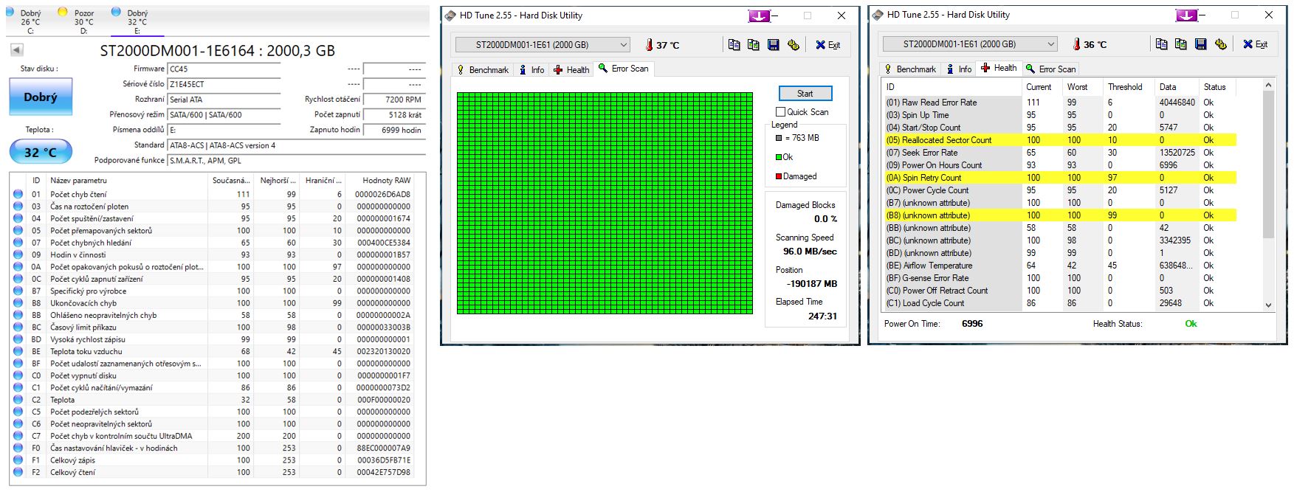Enable the Quick Scan checkbox
The width and height of the screenshot is (1294, 492).
pyautogui.click(x=780, y=112)
